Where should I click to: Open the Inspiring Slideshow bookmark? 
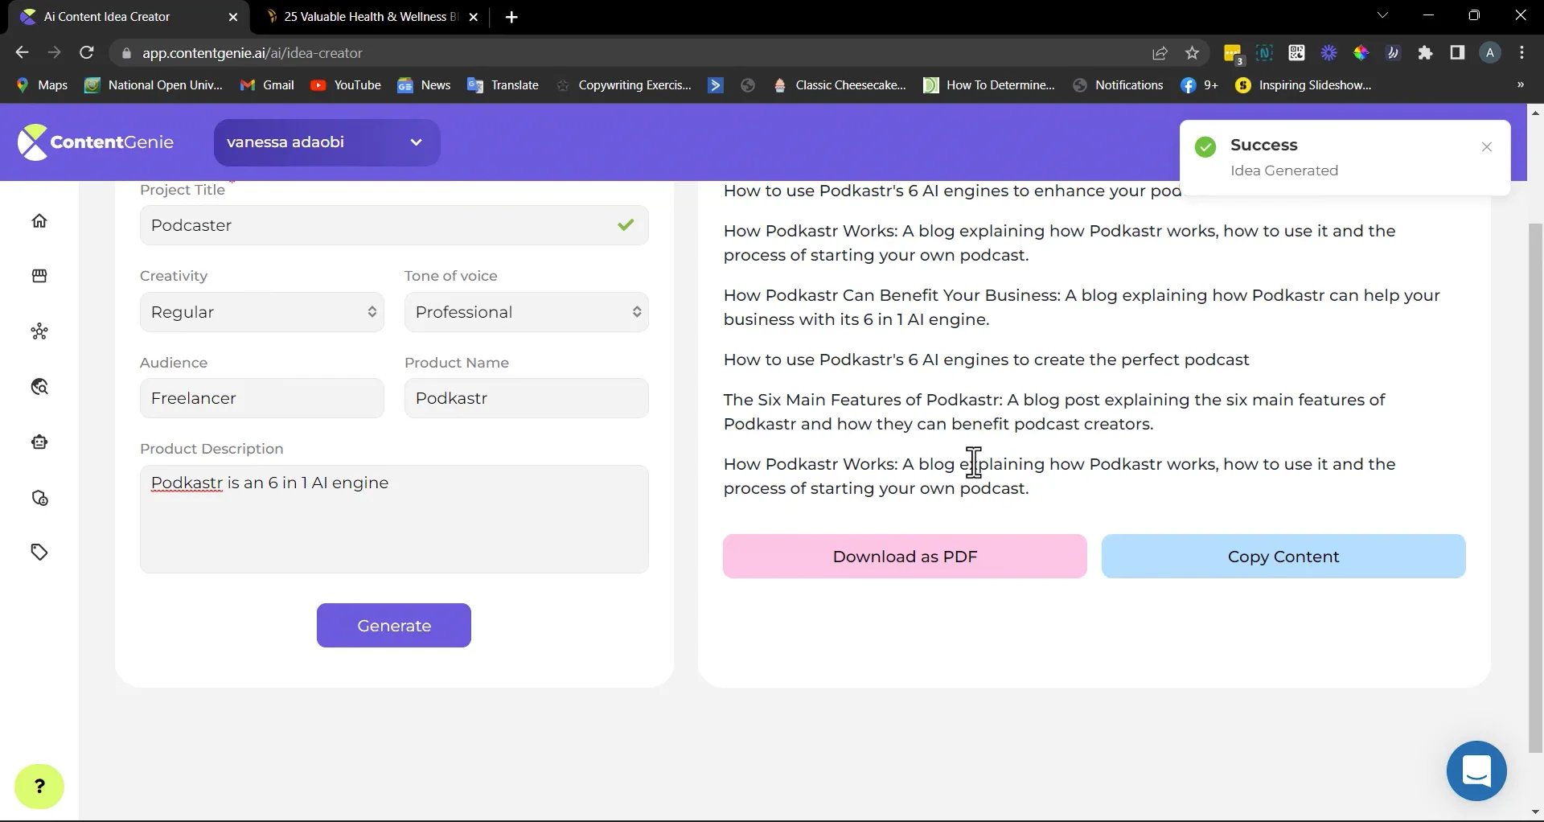[x=1304, y=85]
